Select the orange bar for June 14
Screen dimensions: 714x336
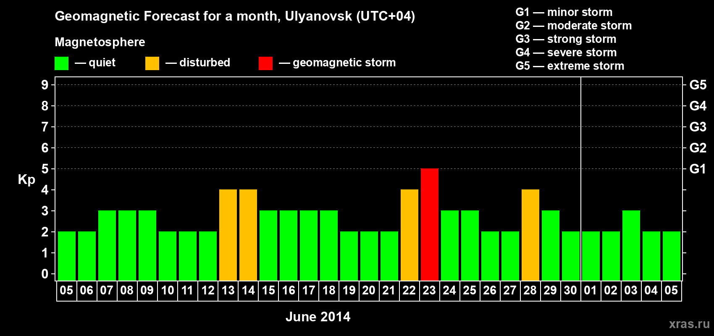(248, 235)
